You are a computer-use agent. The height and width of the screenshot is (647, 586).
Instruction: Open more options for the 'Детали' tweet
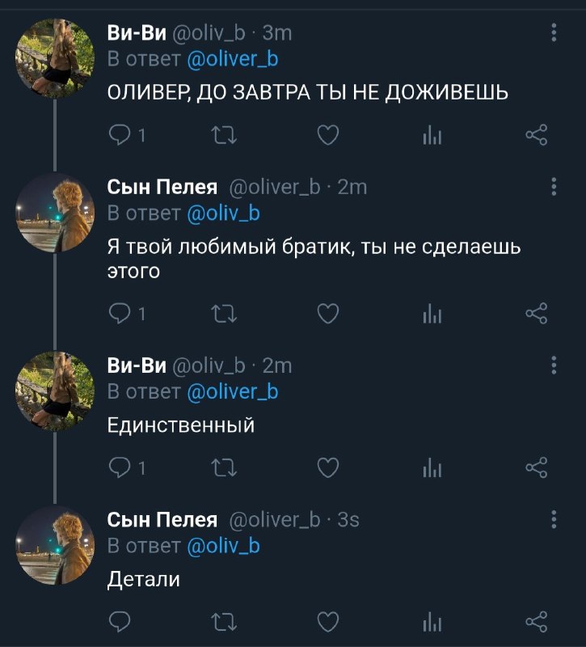[554, 519]
